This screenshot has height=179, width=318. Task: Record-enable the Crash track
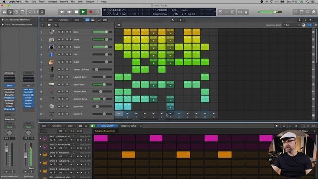[67, 62]
